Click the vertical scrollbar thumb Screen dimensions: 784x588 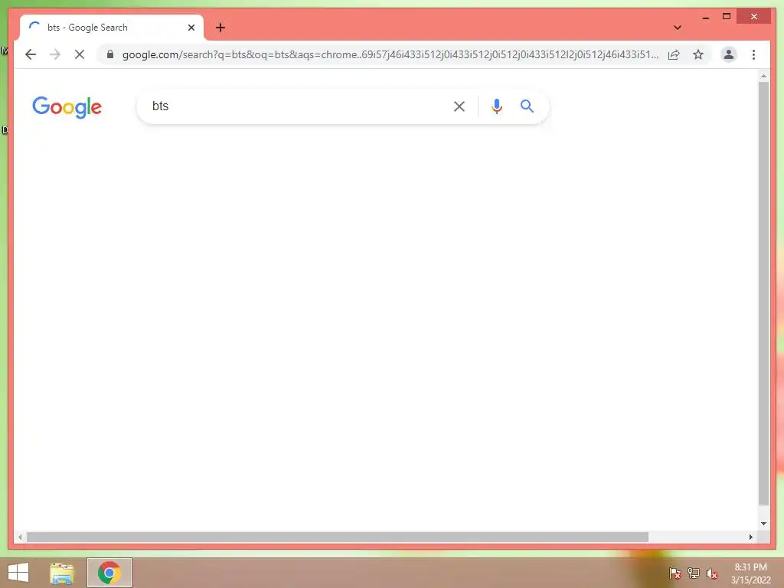(763, 293)
